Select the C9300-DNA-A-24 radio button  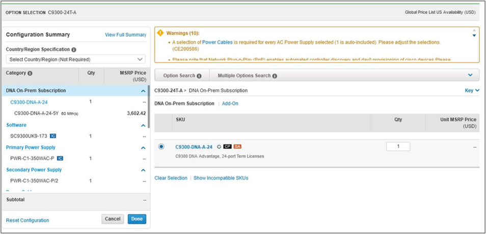[x=161, y=146]
